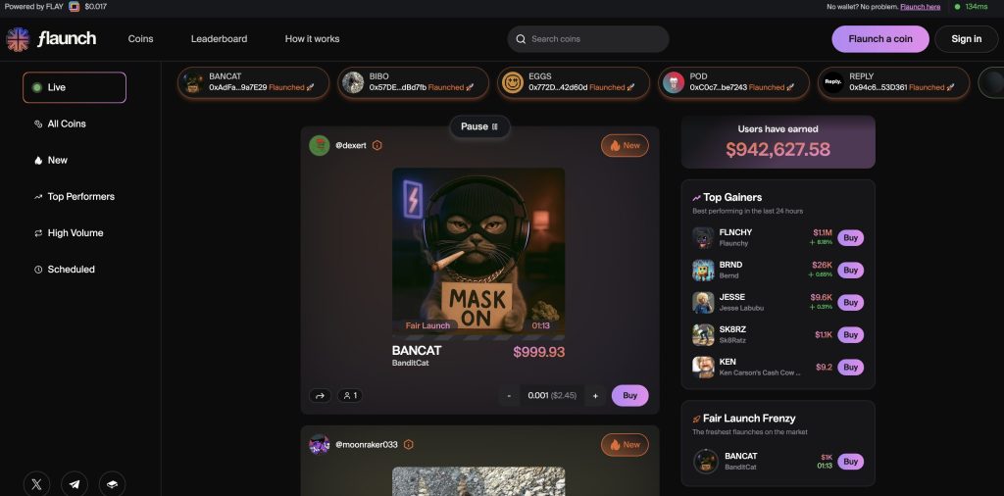1004x496 pixels.
Task: Click the $942,627.58 earned amount
Action: pyautogui.click(x=778, y=150)
